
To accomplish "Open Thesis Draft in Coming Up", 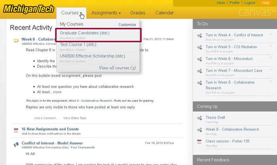I will coord(215,118).
